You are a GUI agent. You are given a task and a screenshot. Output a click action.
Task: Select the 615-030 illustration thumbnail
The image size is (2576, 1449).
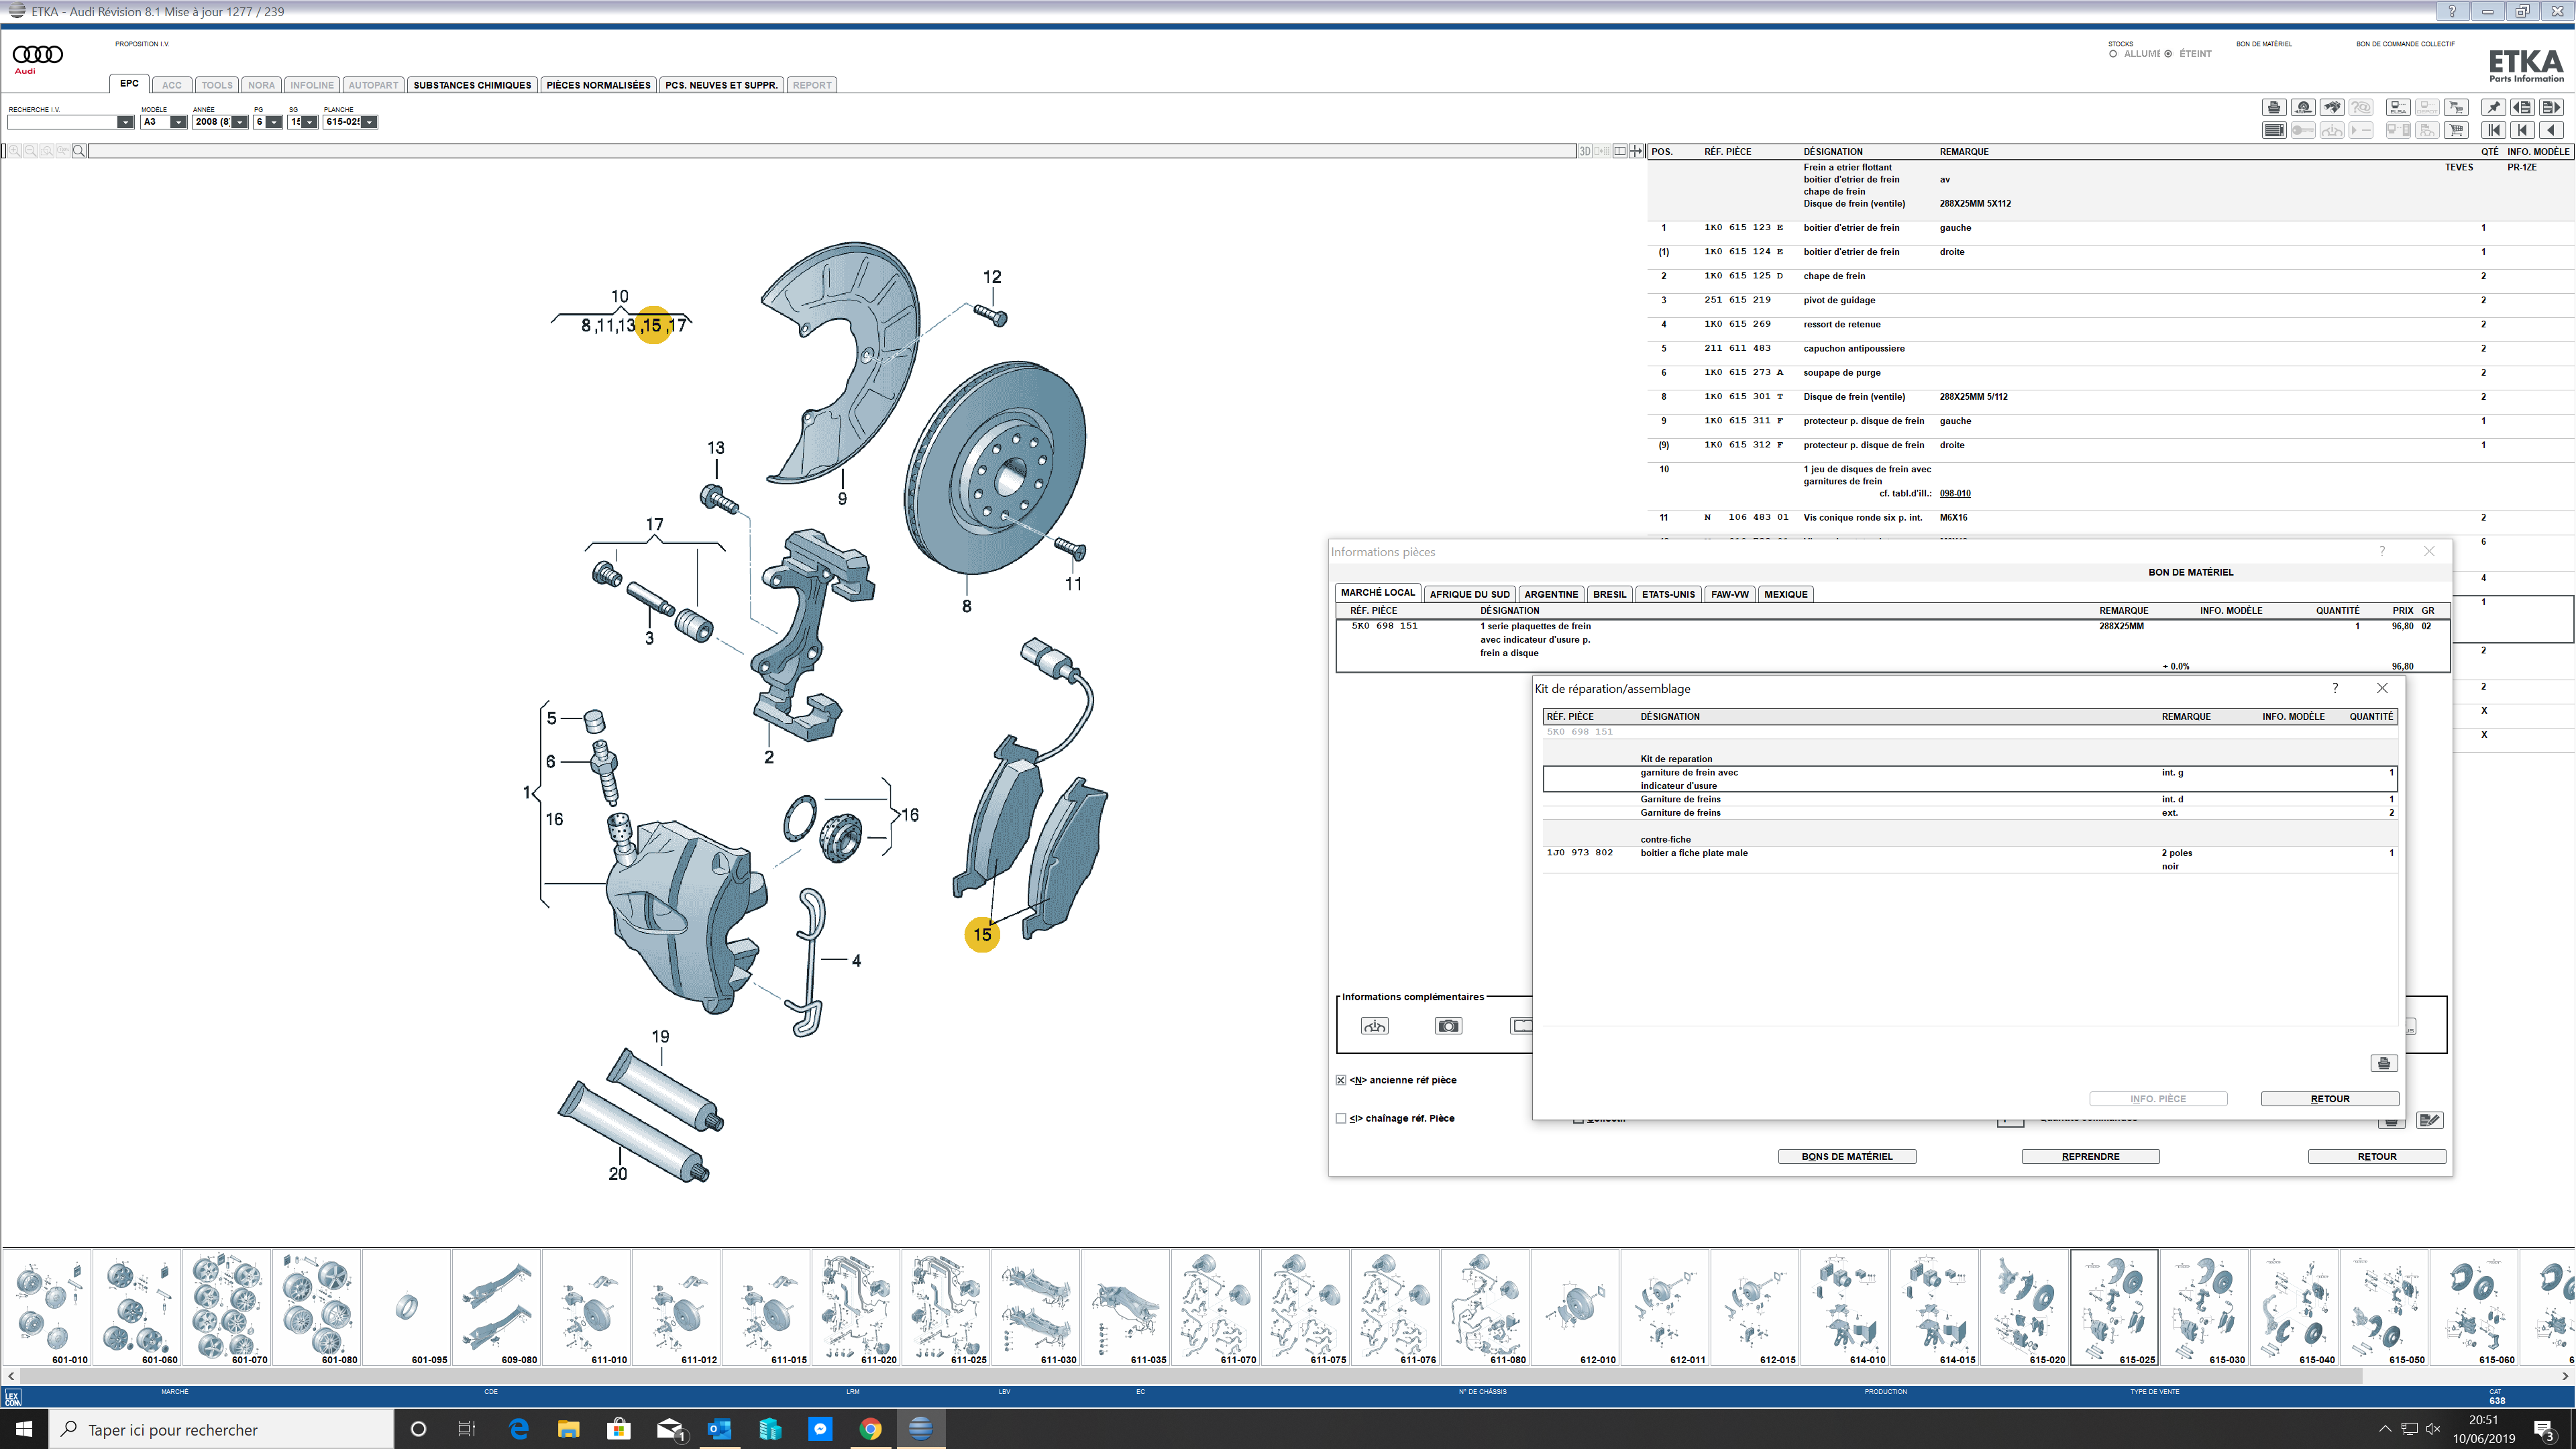pos(2204,1308)
